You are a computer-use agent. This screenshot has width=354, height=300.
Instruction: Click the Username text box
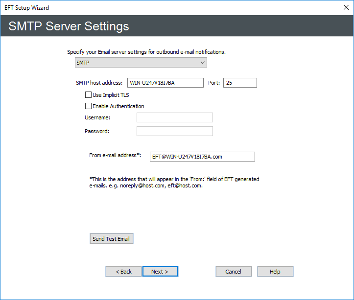coord(174,117)
